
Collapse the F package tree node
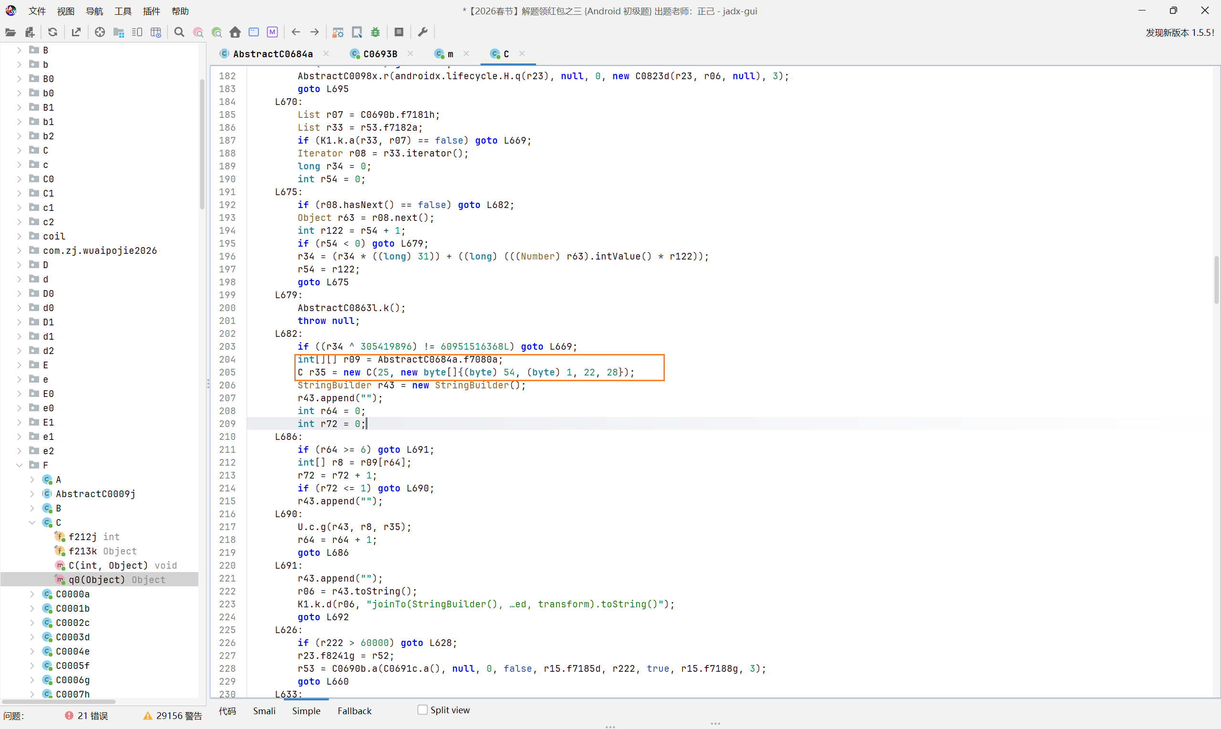click(19, 465)
